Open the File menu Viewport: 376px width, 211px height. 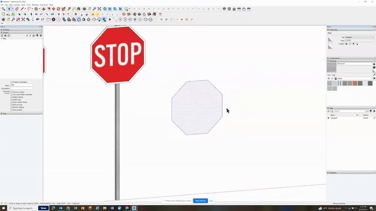tap(2, 5)
